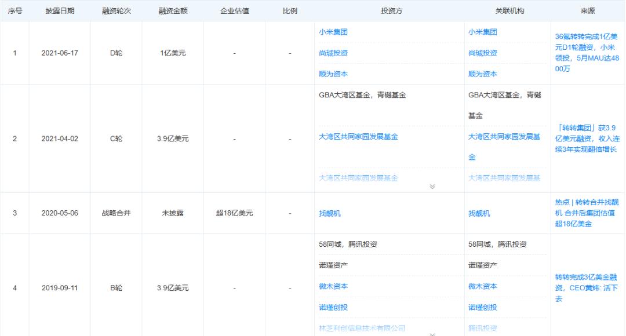Select the date cell 2021-04-02
The image size is (626, 336).
point(60,139)
